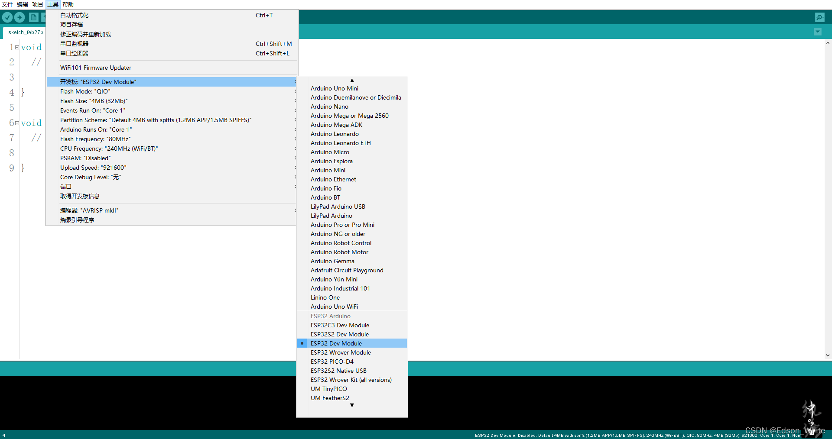Select the ESP32C3 Dev Module board
The height and width of the screenshot is (439, 832).
pyautogui.click(x=352, y=325)
